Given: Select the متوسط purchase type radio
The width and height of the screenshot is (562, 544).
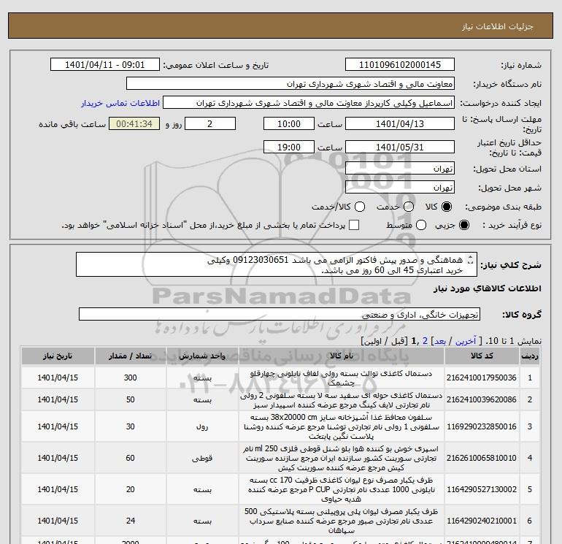Looking at the screenshot, I should tap(421, 225).
